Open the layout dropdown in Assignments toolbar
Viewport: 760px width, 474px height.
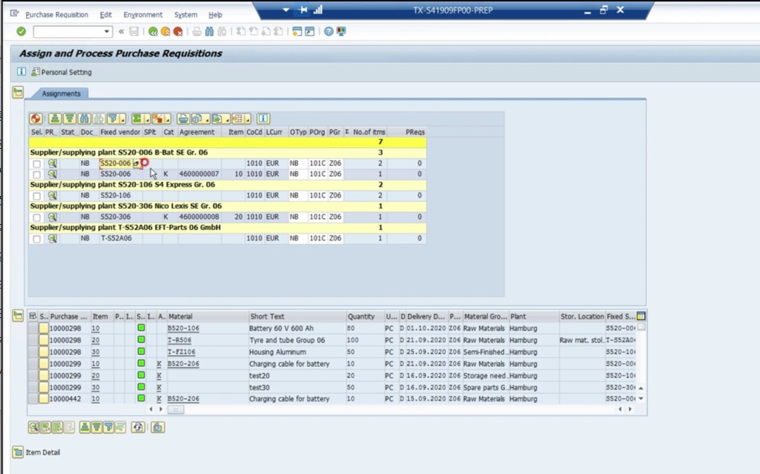pos(247,119)
